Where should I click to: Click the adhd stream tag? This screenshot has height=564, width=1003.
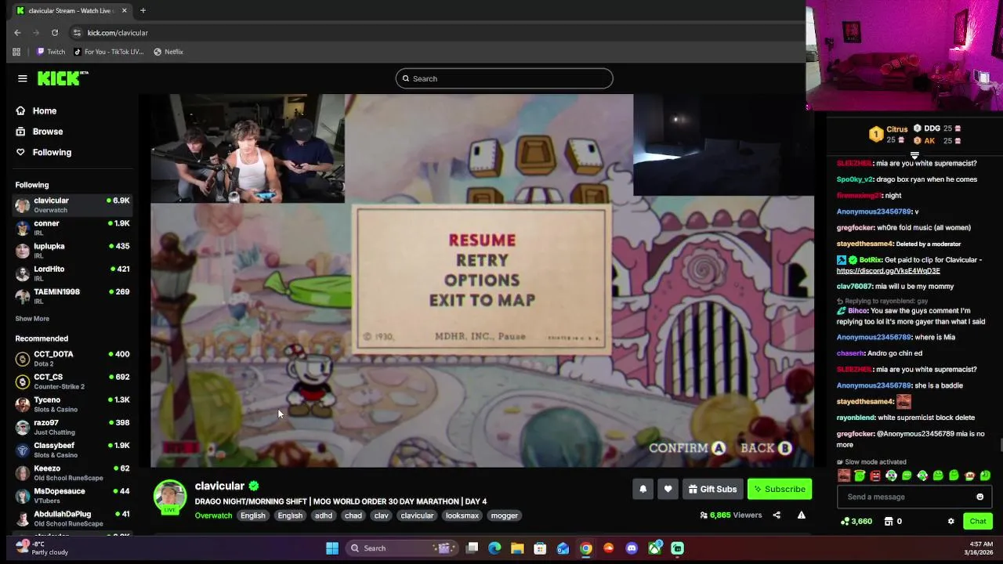coord(324,515)
